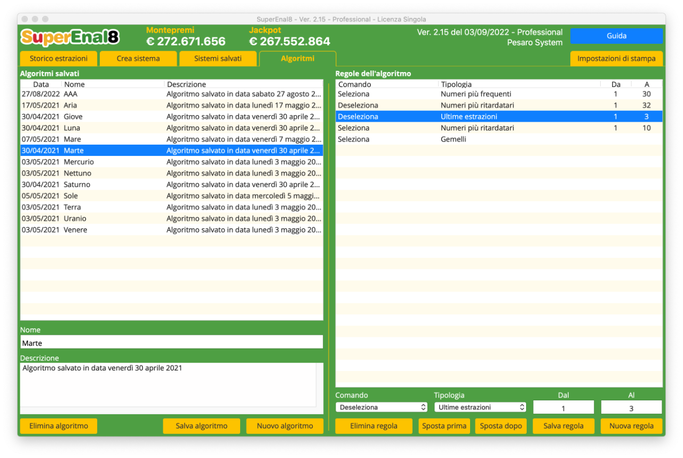Viewport: 683px width, 458px height.
Task: Select the Seleziona Gemelli rule row
Action: point(499,139)
